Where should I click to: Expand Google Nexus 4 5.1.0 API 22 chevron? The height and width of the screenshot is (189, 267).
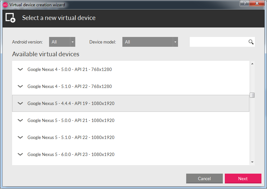(20, 86)
